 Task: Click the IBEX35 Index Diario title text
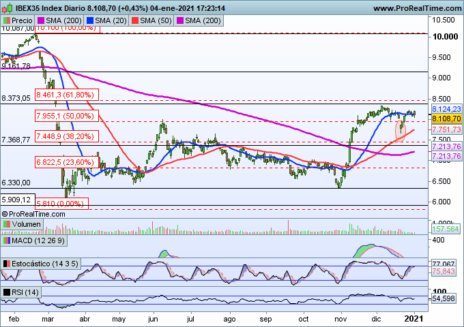50,8
